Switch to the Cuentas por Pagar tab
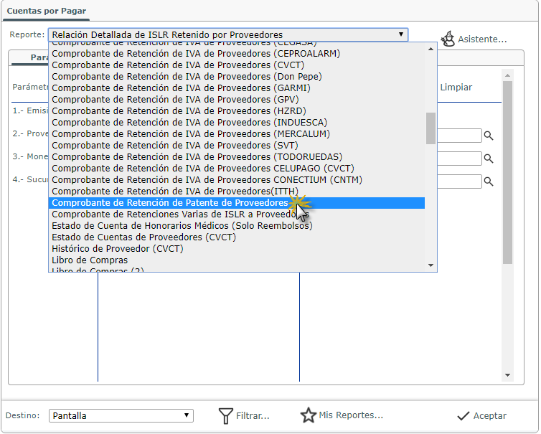Screen dimensions: 541x434 pos(46,11)
